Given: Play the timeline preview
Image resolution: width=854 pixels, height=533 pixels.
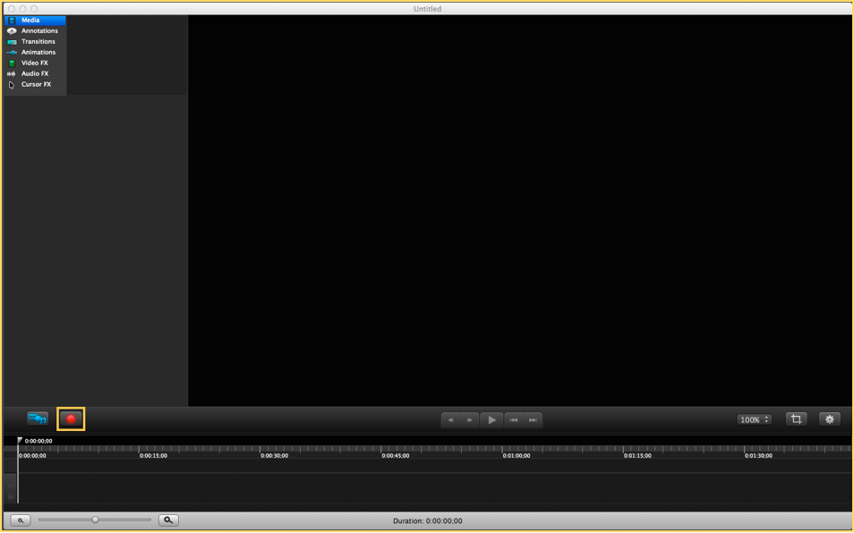Looking at the screenshot, I should click(491, 420).
